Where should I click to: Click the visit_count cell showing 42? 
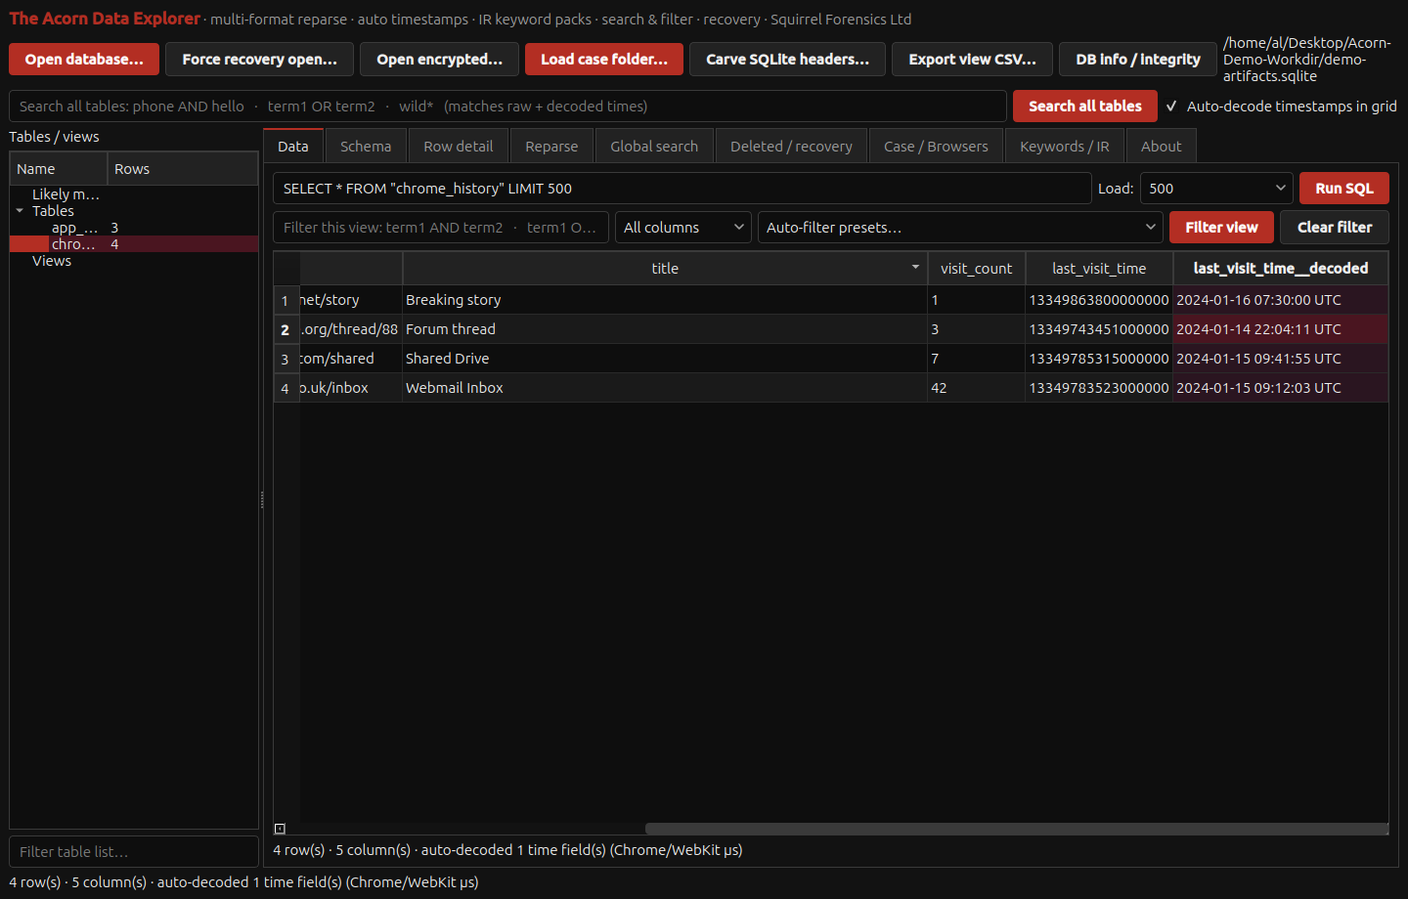(976, 388)
